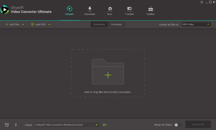216x130 pixels.
Task: Open the Transfer section icon
Action: (129, 9)
